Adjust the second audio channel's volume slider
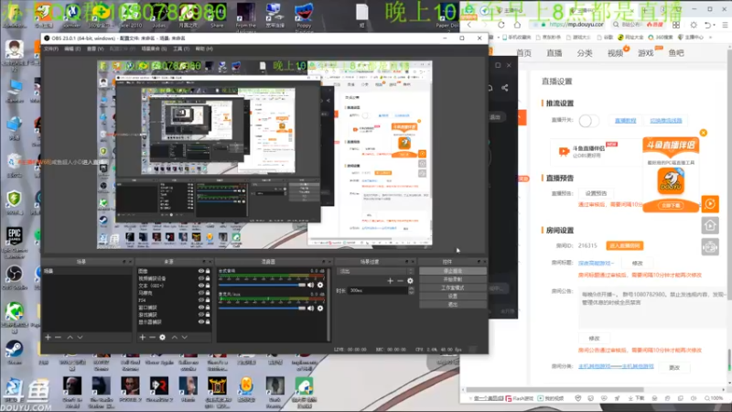Viewport: 732px width, 412px height. point(262,309)
